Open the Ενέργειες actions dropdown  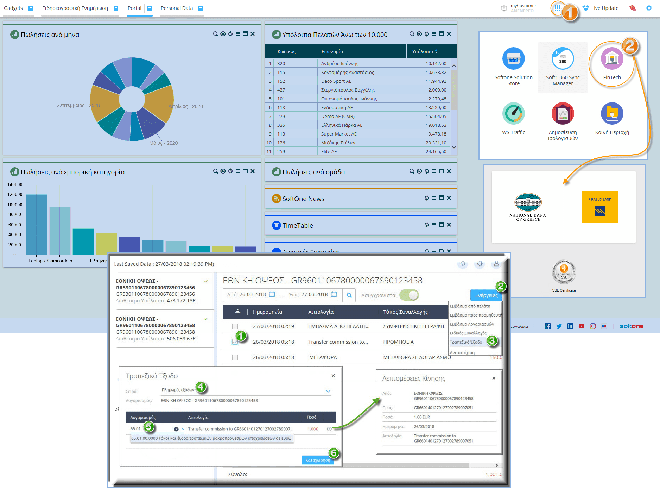coord(486,295)
